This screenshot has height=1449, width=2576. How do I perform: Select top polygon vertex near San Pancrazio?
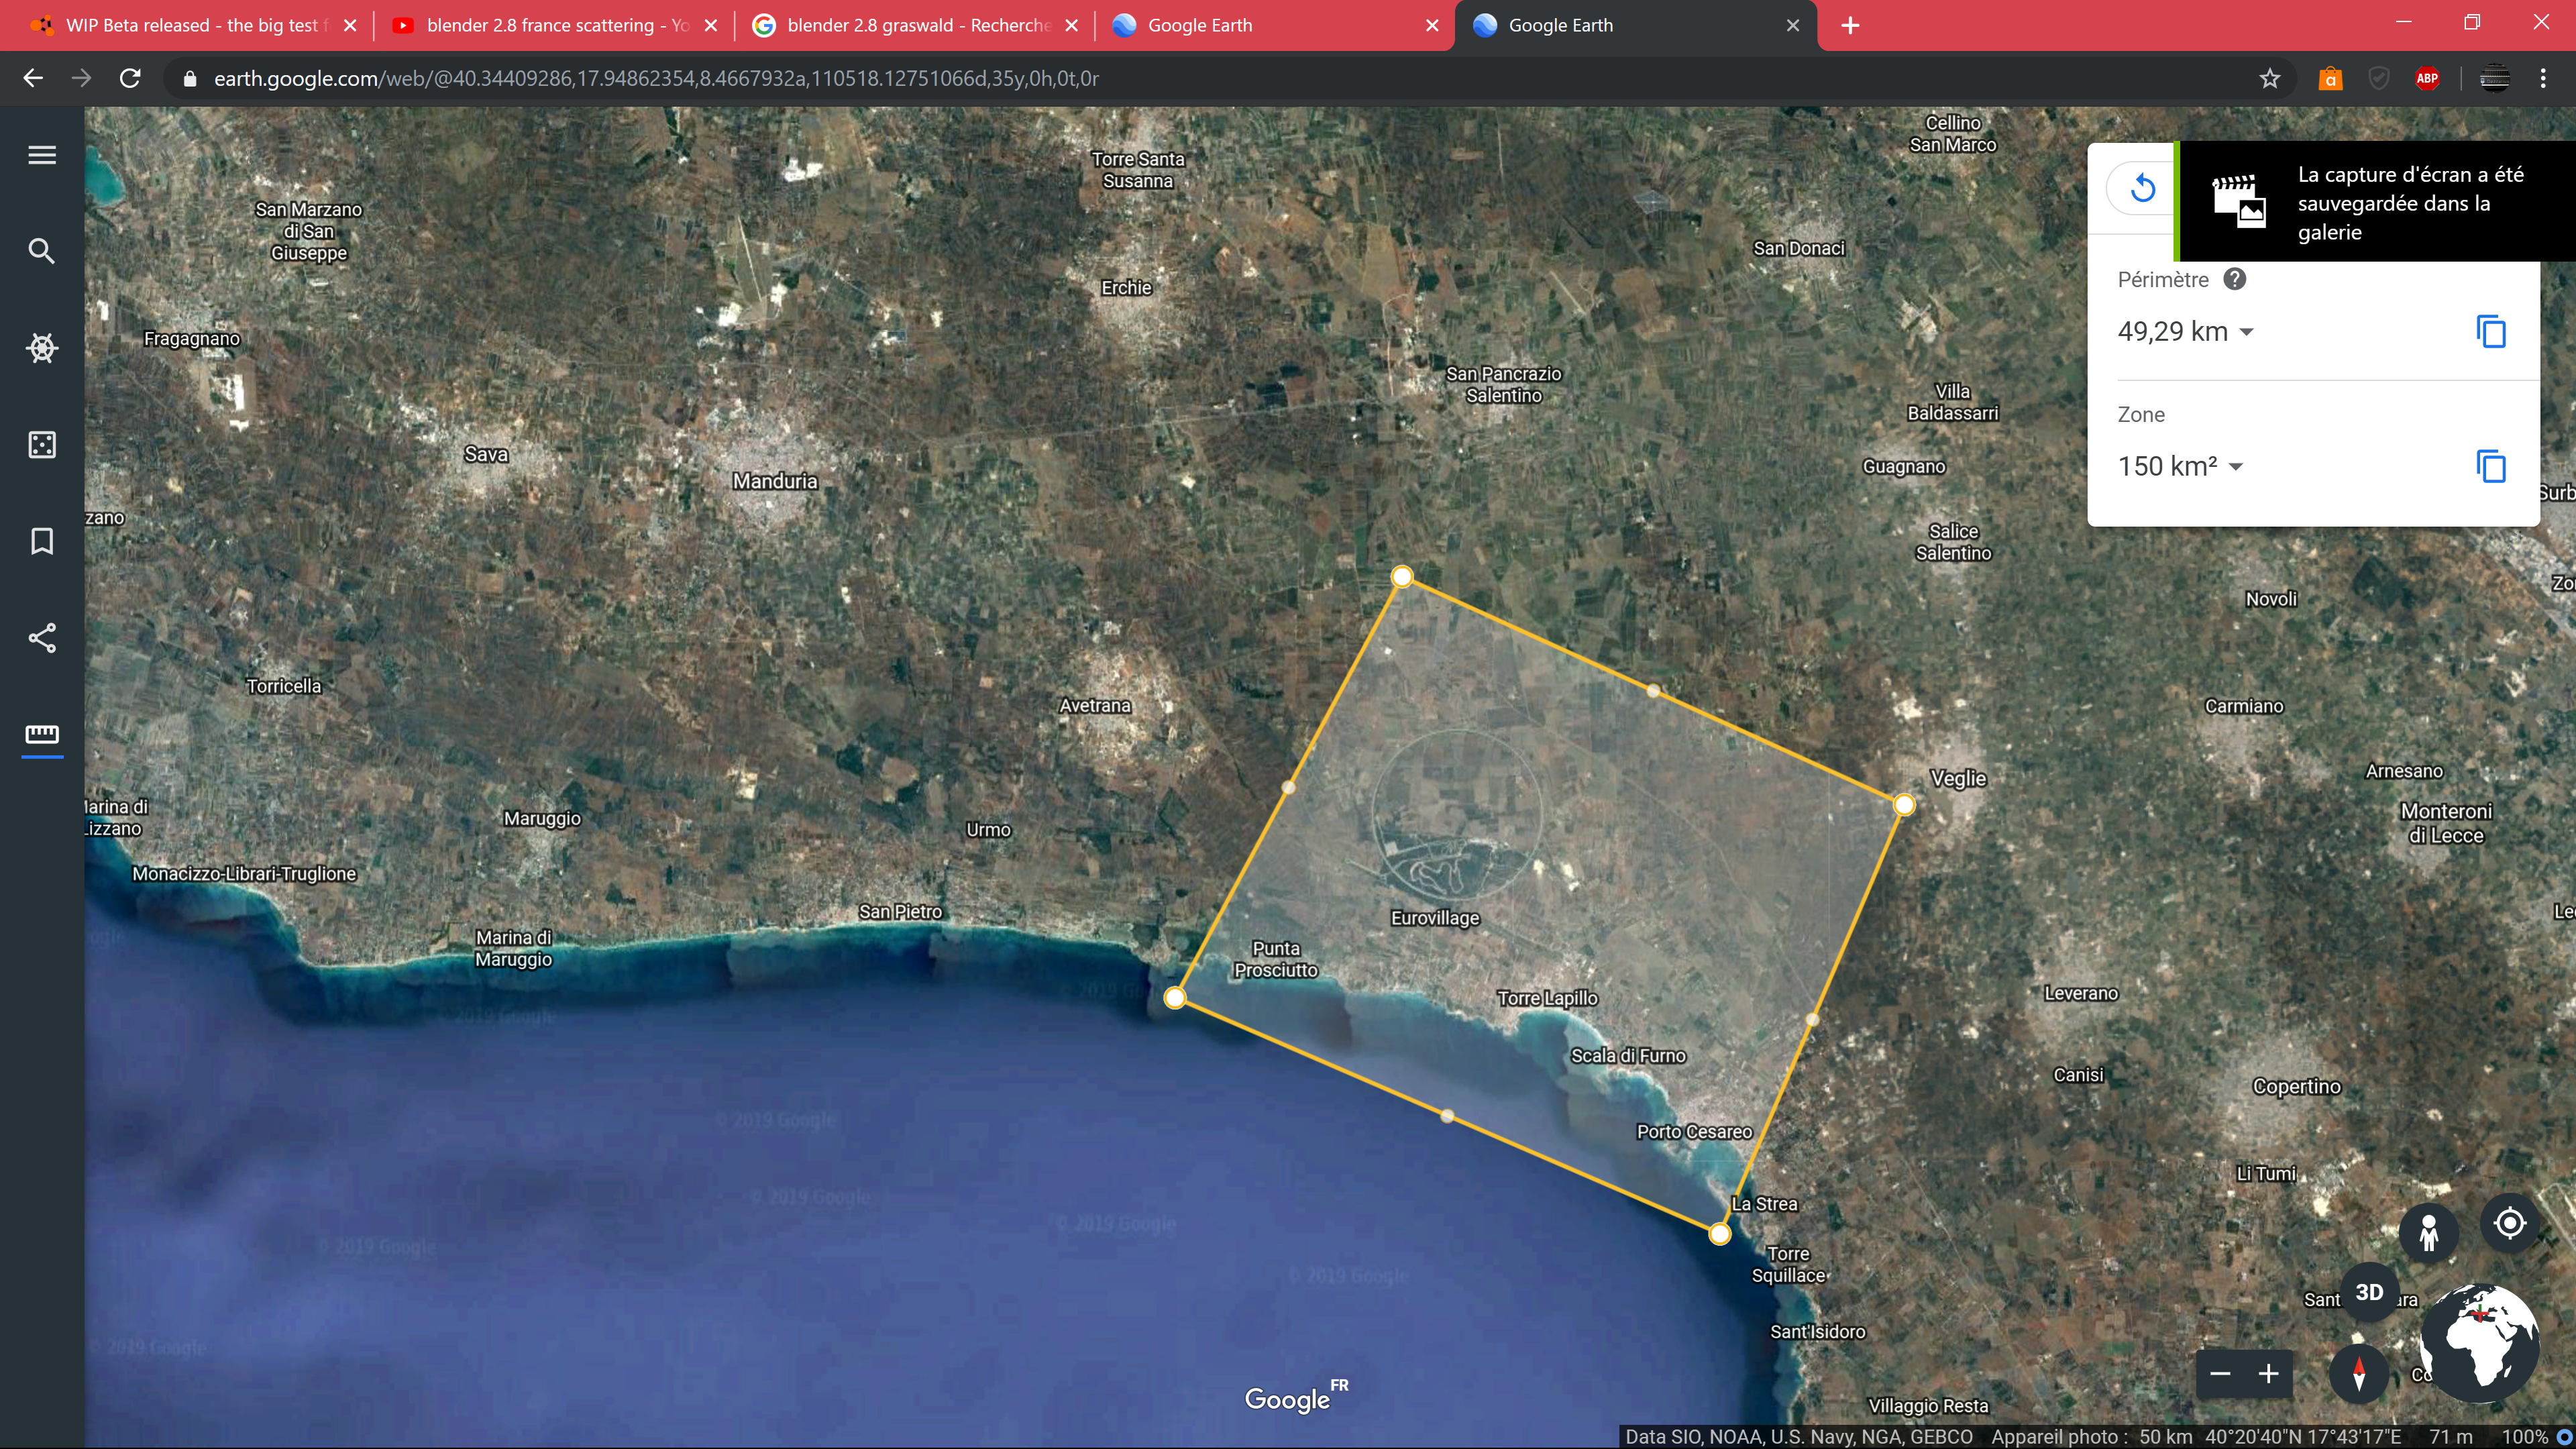coord(1402,576)
